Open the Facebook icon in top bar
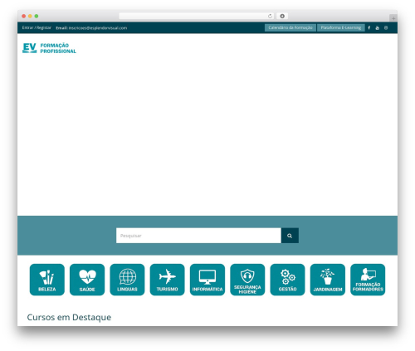The width and height of the screenshot is (415, 351). 369,27
